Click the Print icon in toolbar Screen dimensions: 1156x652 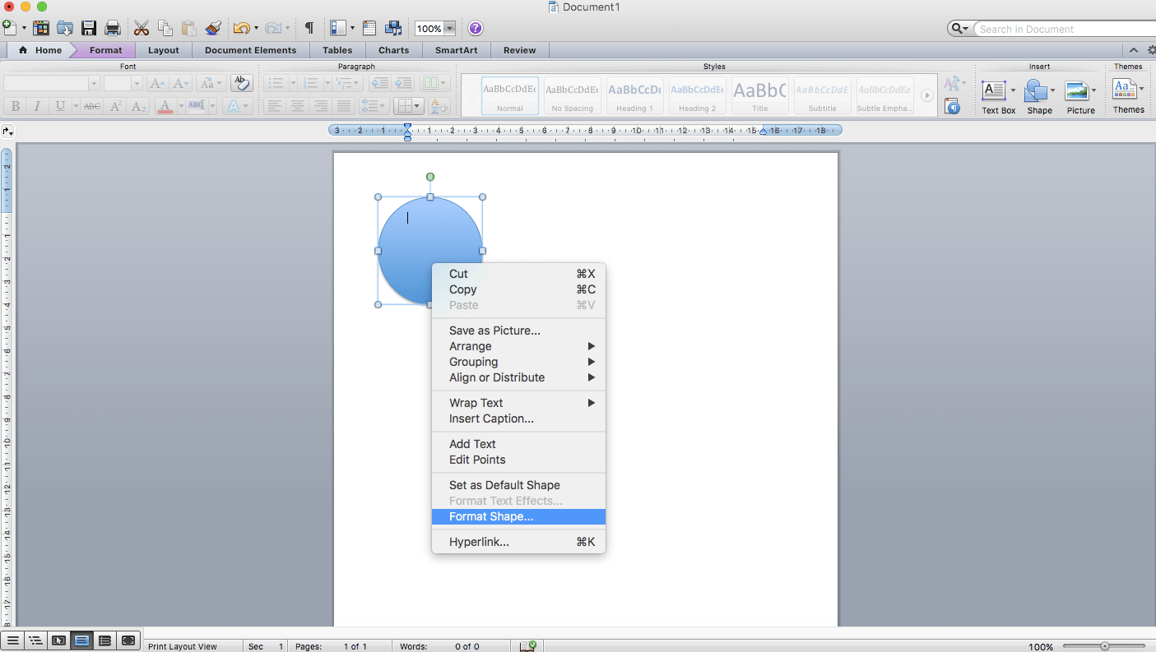[x=113, y=28]
